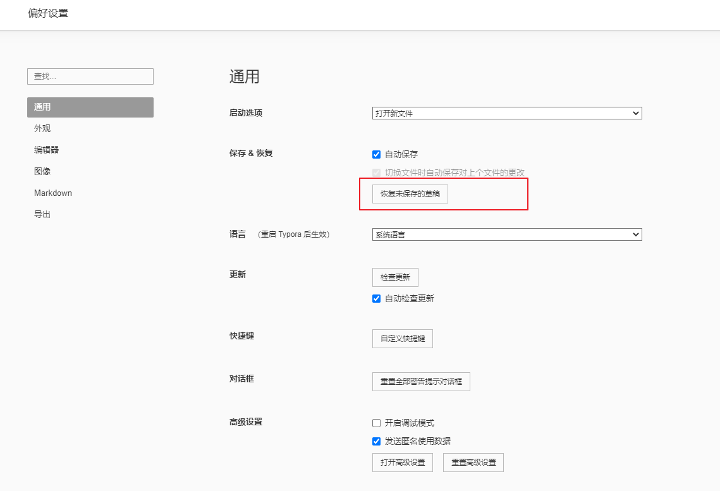Screen dimensions: 720x491
Task: Uncheck the 自动保存 option
Action: [376, 154]
